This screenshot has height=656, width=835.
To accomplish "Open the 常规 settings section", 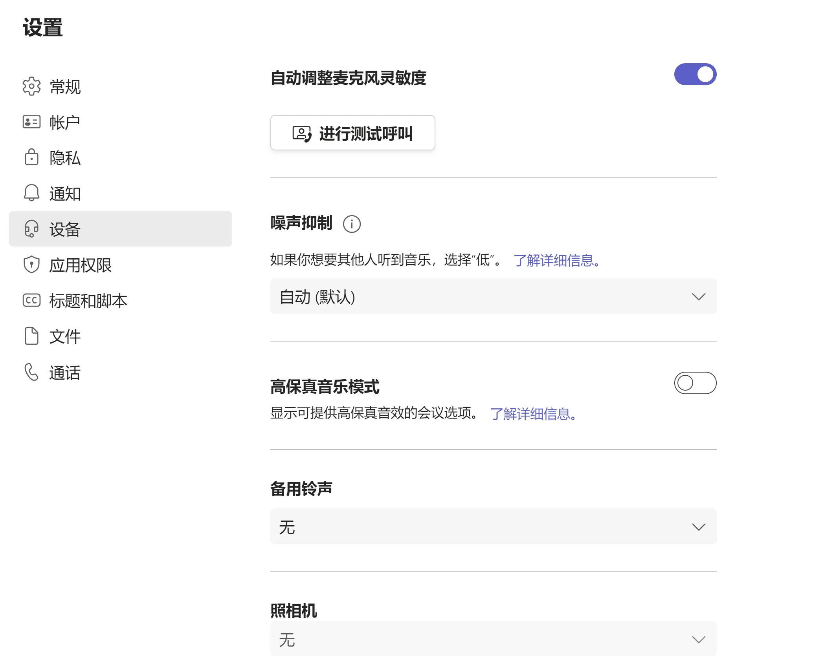I will pyautogui.click(x=65, y=87).
